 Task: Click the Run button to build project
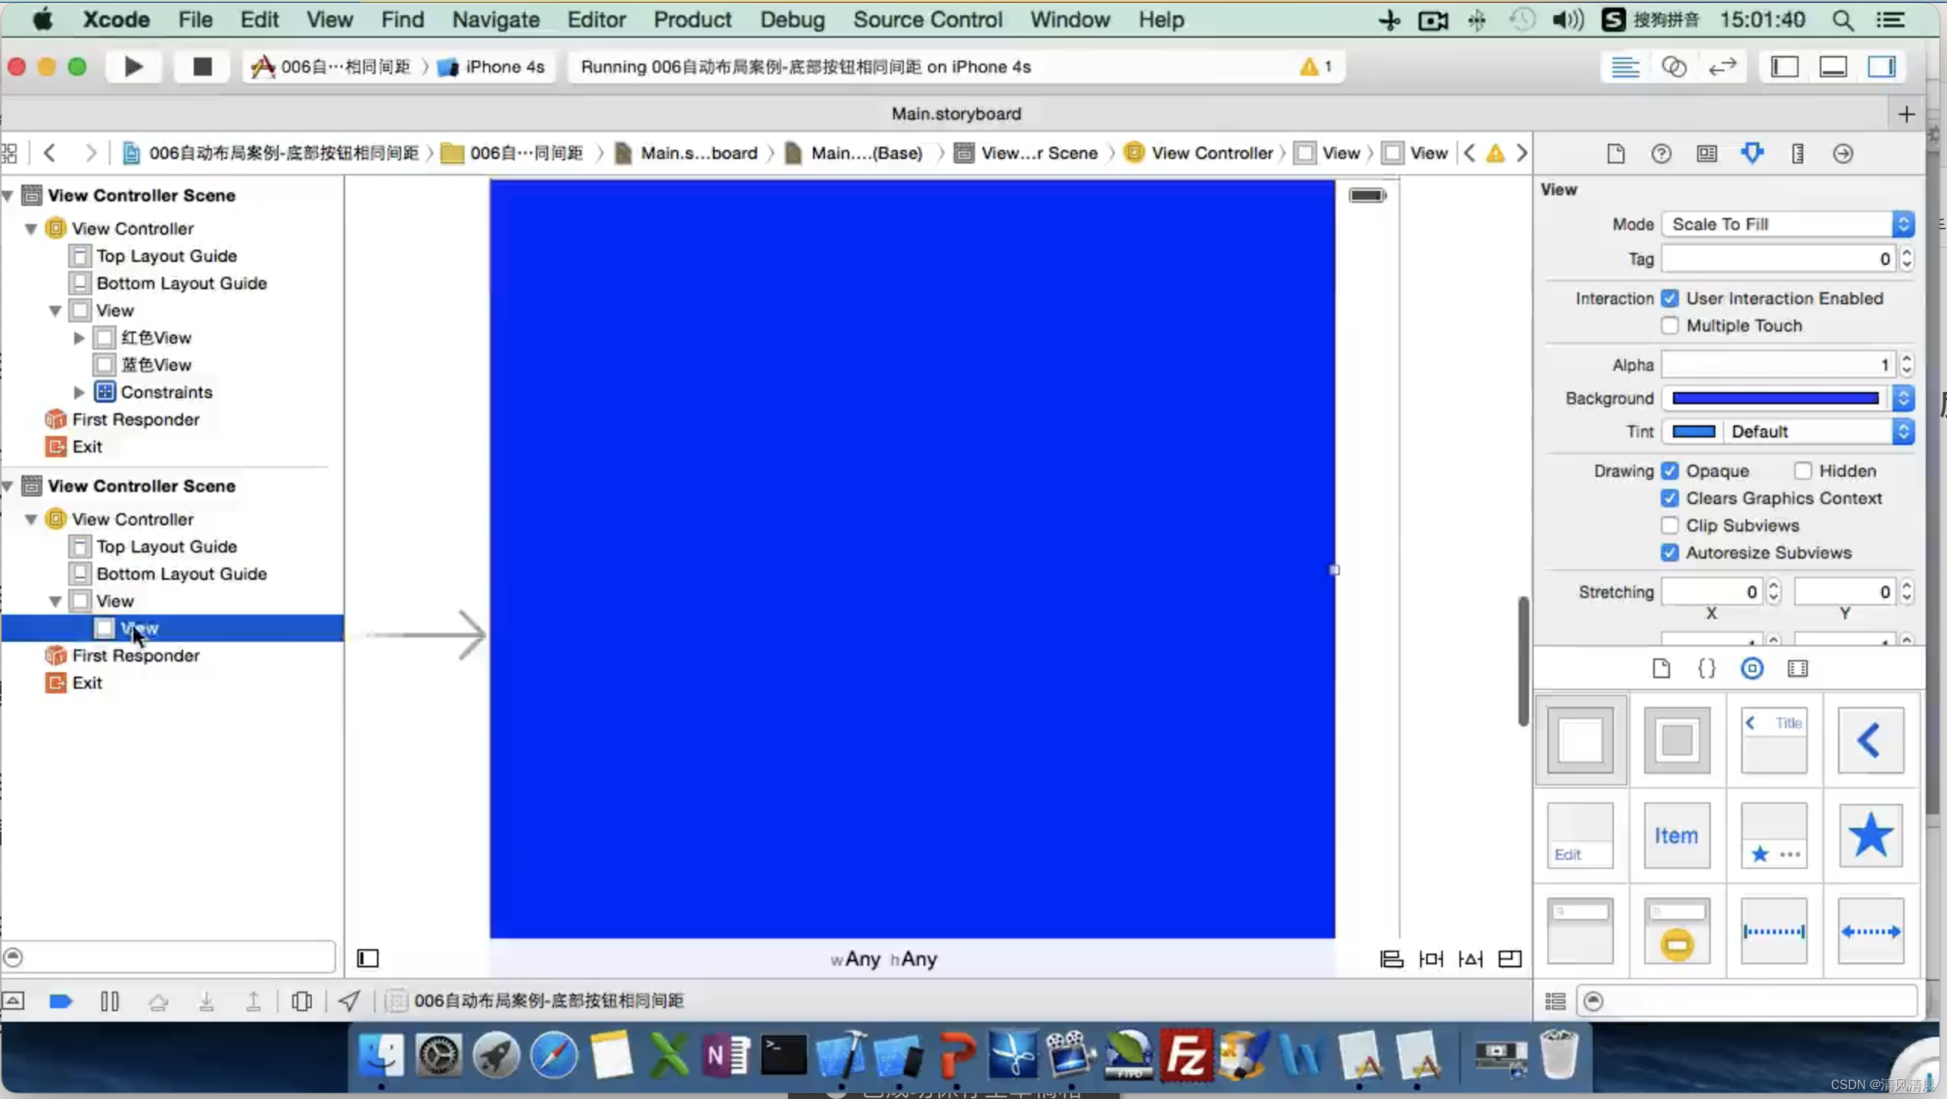(x=132, y=67)
